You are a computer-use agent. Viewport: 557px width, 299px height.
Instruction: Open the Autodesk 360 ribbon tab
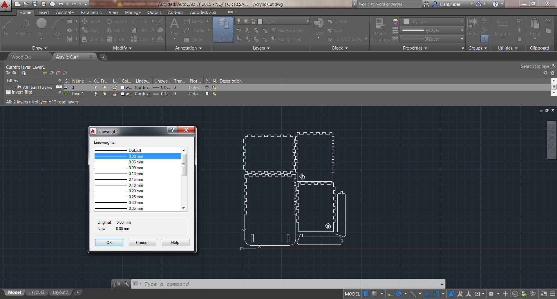coord(203,12)
